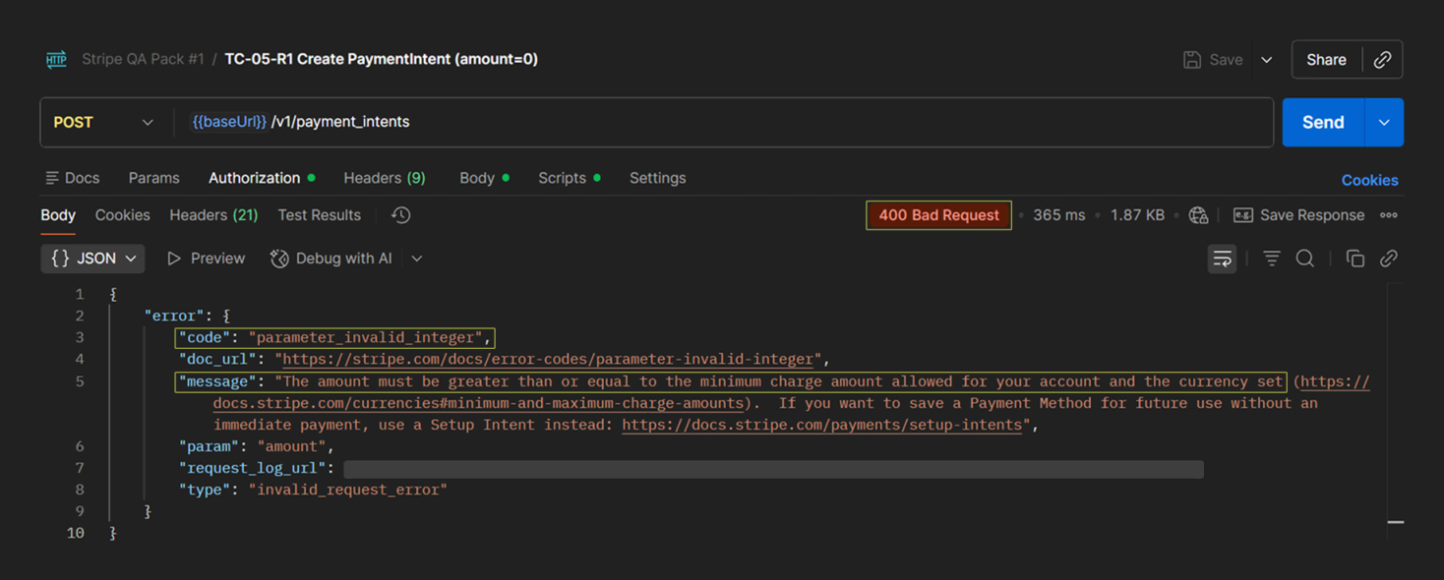
Task: Click the Share button
Action: pyautogui.click(x=1326, y=60)
